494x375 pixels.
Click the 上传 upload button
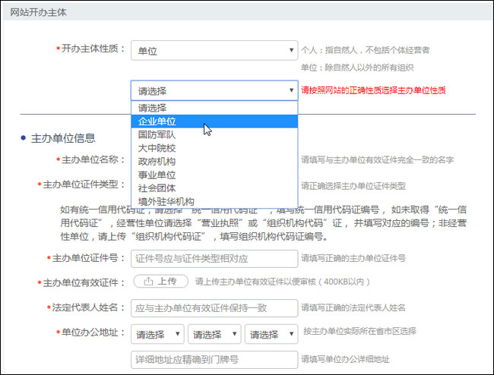pyautogui.click(x=160, y=281)
